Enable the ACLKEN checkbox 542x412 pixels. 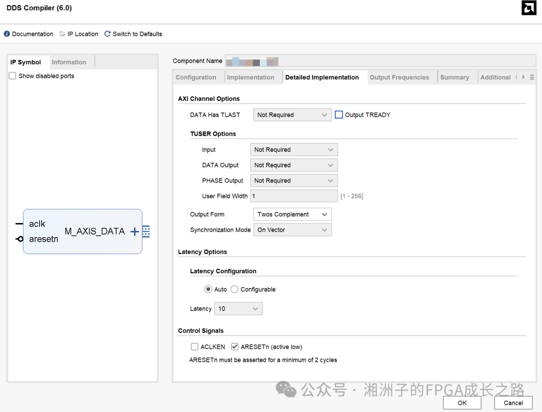[195, 347]
